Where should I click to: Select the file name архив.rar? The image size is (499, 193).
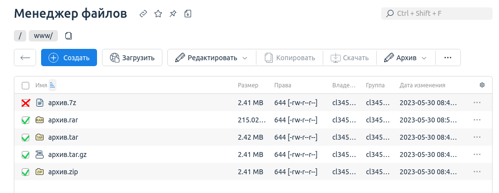(x=63, y=120)
